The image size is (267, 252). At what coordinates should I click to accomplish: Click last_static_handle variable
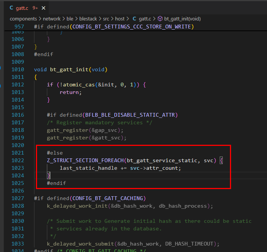88,168
